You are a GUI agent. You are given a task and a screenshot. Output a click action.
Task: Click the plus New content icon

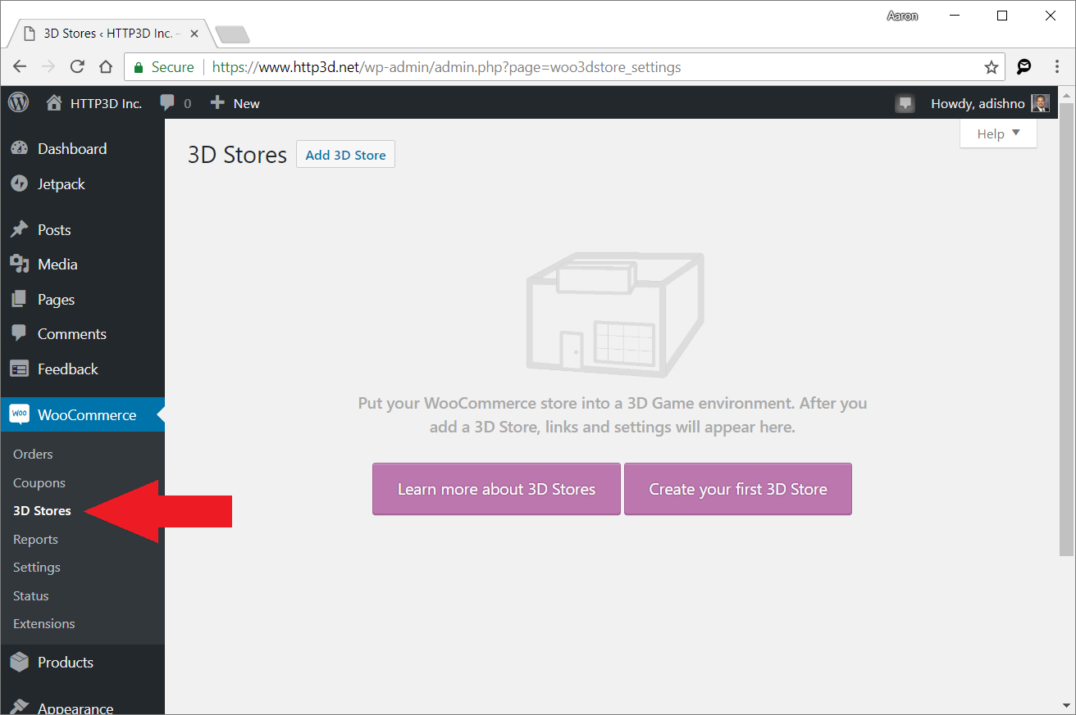(217, 103)
